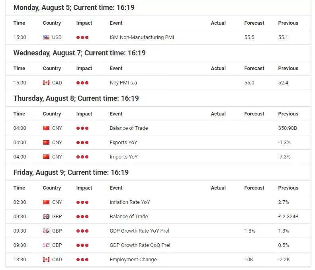The height and width of the screenshot is (270, 315).
Task: Click the 02:30 time for Inflation Rate
Action: [x=20, y=202]
